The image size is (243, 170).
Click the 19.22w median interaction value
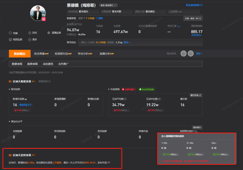pos(153,105)
